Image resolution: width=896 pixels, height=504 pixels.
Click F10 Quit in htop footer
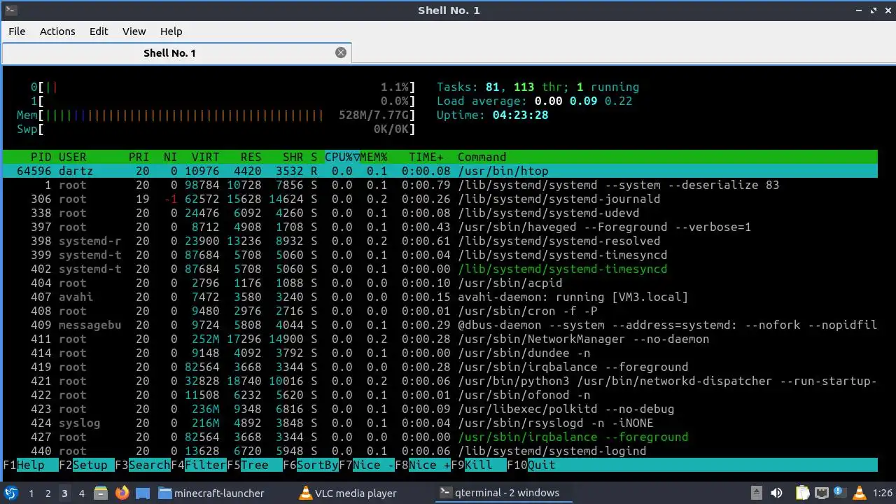(531, 465)
